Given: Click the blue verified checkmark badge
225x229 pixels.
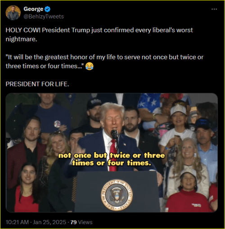Looking at the screenshot, I should (48, 9).
